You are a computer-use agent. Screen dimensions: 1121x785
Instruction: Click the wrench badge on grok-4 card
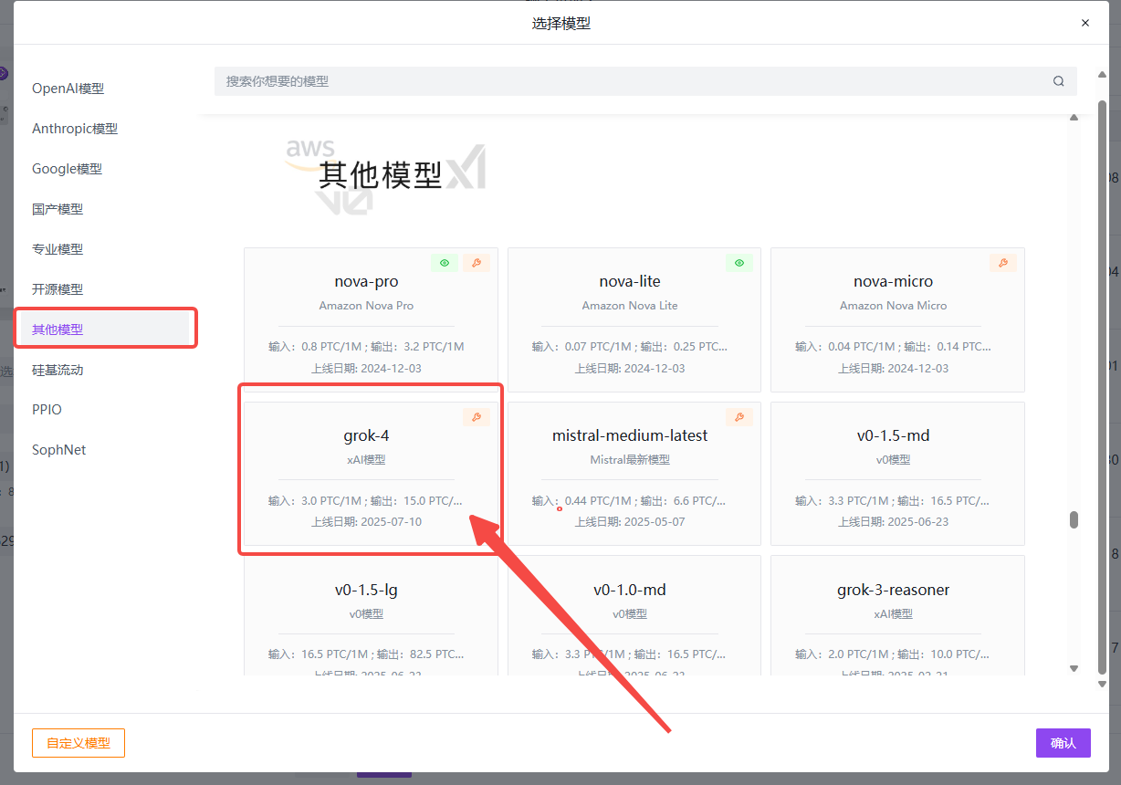tap(477, 417)
